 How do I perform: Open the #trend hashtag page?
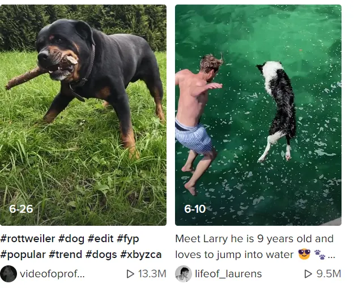tap(65, 255)
